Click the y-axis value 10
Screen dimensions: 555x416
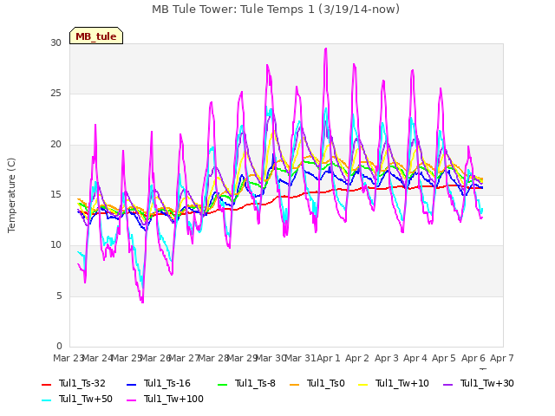pos(55,244)
